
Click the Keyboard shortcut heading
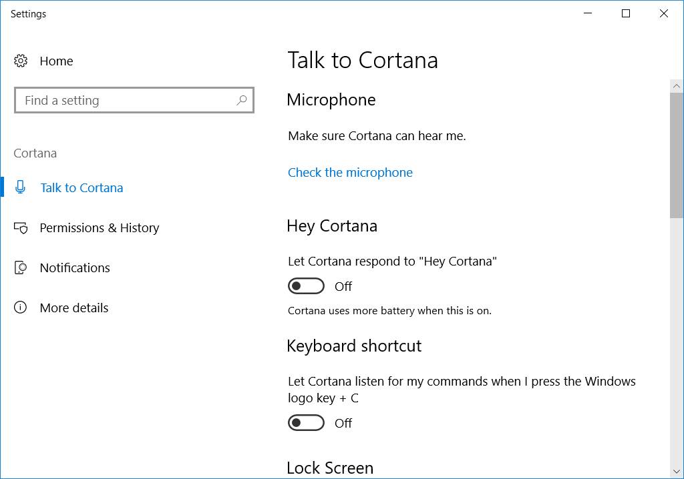354,346
